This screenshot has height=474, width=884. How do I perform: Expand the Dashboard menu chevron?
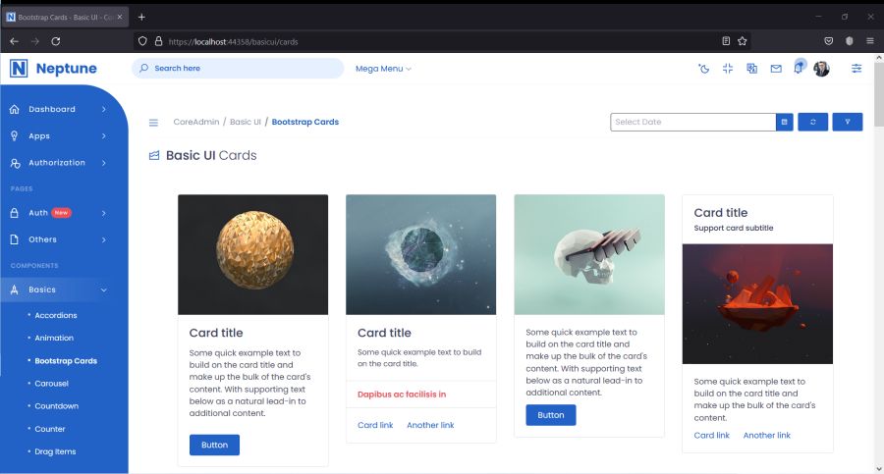[104, 109]
